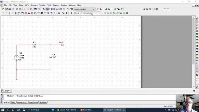Zoom to selected area
199x112 pixels.
150,9
